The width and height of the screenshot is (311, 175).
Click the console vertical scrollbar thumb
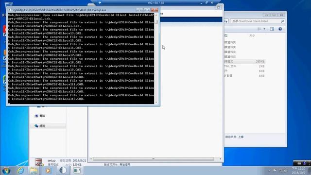pyautogui.click(x=156, y=21)
